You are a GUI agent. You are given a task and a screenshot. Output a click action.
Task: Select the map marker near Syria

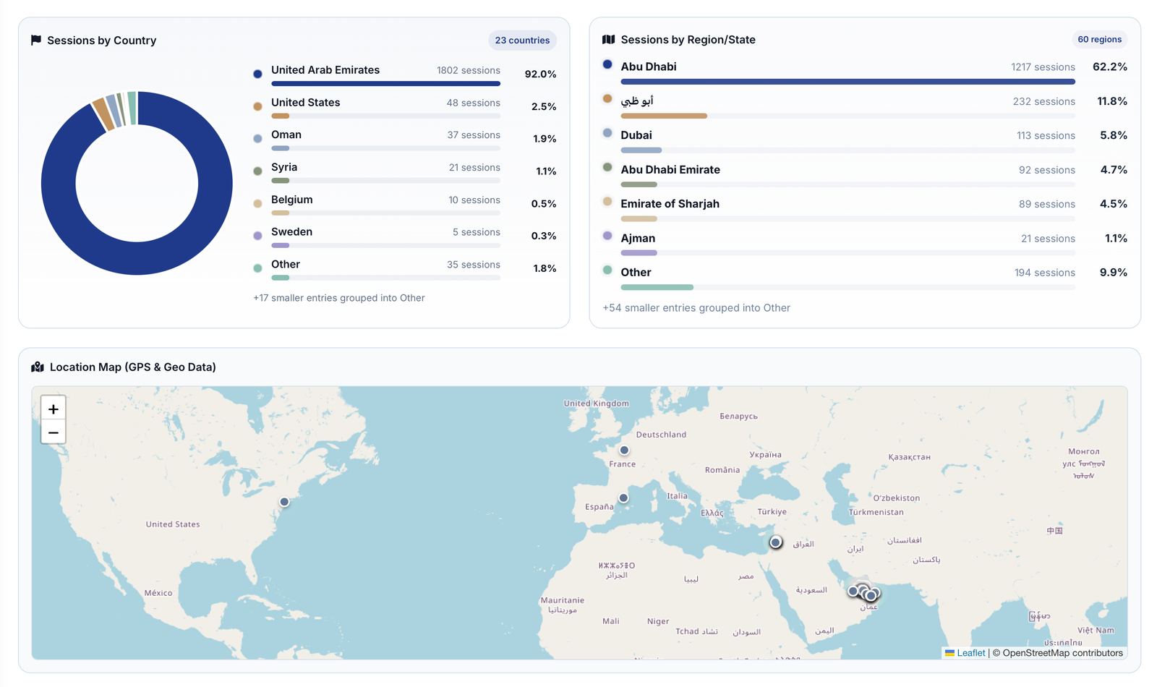775,542
